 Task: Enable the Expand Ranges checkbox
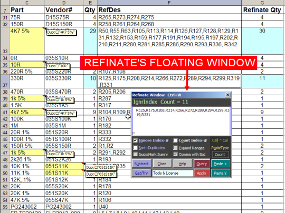(175, 148)
